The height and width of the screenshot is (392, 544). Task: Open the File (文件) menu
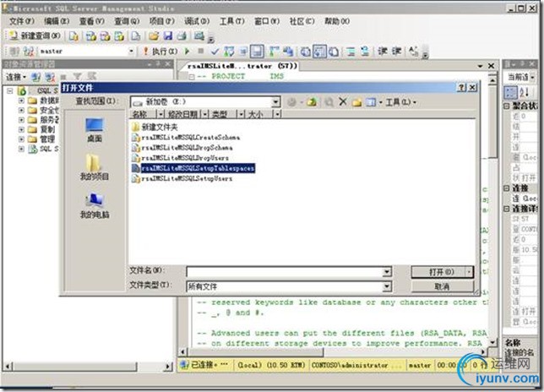21,21
